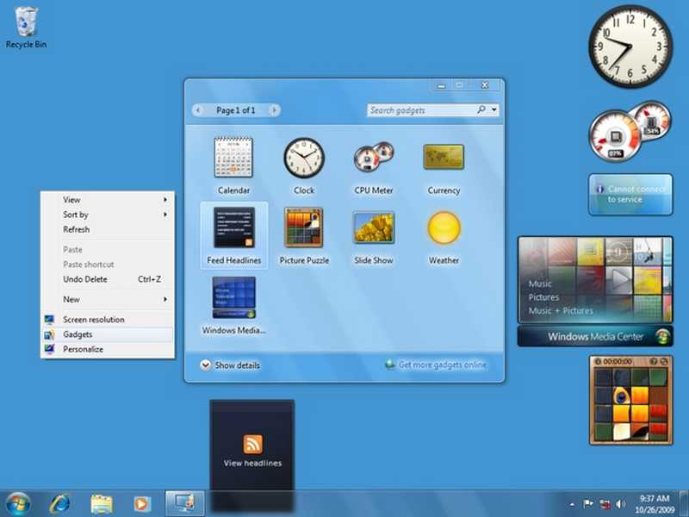689x517 pixels.
Task: Click the Action Center flag tray icon
Action: click(x=588, y=504)
